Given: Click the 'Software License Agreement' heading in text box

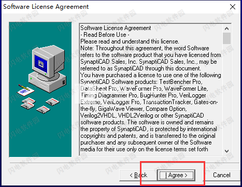Looking at the screenshot, I should (x=116, y=28).
